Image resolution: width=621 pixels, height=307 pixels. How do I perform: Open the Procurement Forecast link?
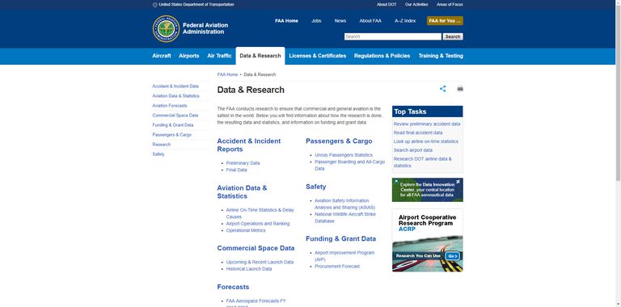pyautogui.click(x=337, y=267)
